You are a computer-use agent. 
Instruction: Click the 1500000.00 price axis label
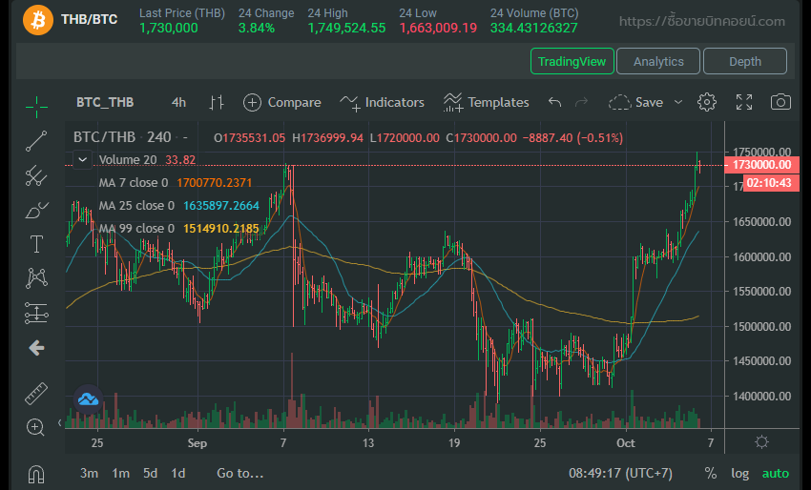[x=762, y=326]
